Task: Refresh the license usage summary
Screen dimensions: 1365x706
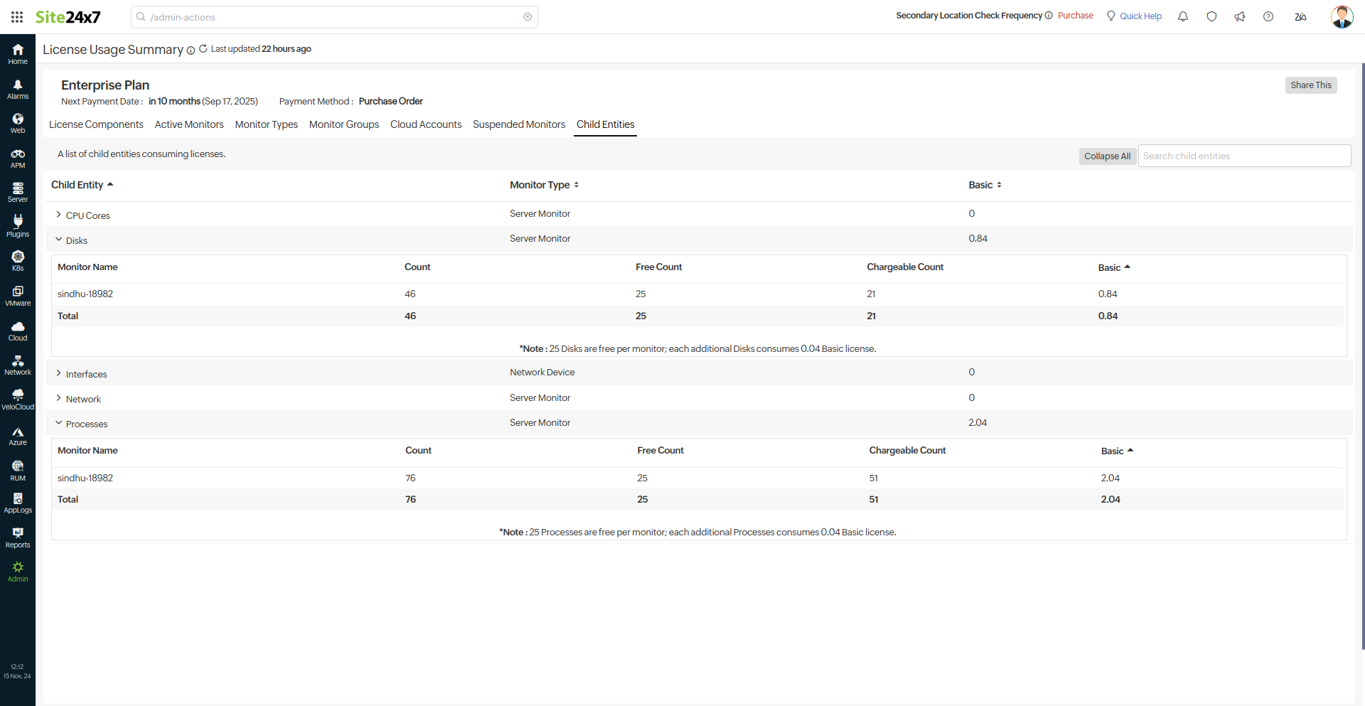Action: (x=203, y=49)
